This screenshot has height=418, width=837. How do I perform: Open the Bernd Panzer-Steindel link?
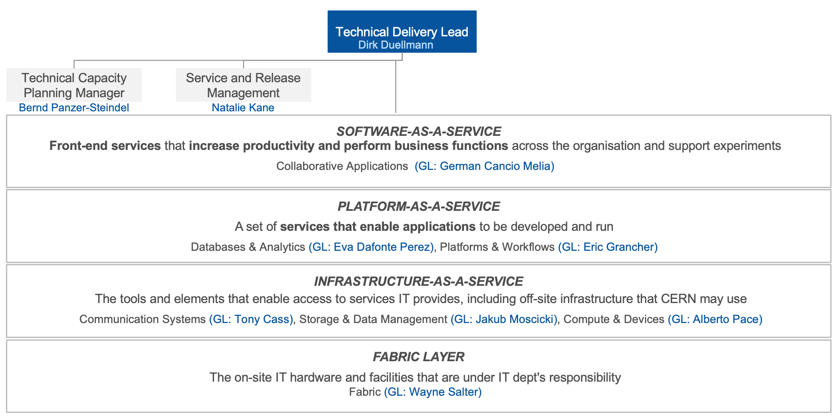[74, 108]
